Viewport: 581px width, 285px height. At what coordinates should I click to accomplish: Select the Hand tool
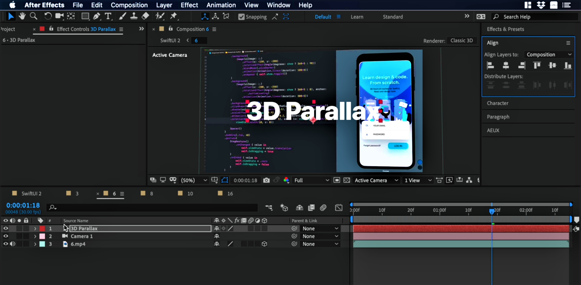pyautogui.click(x=22, y=16)
